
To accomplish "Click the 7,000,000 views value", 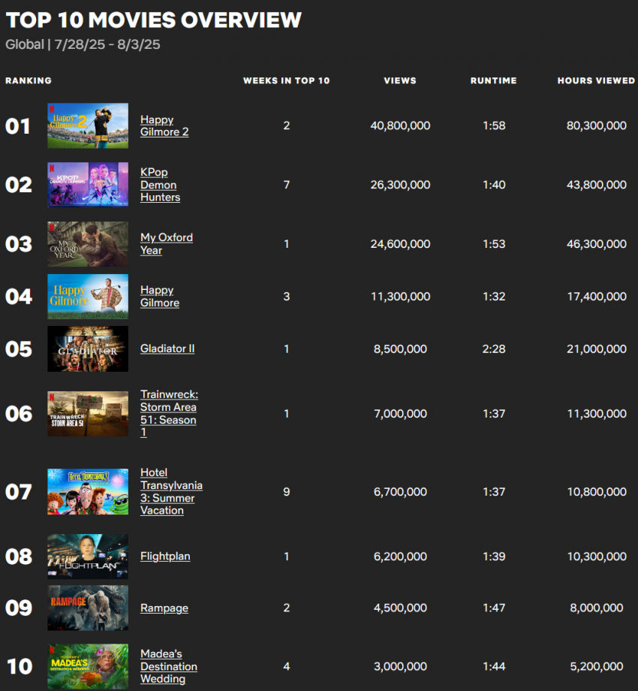I will click(400, 413).
